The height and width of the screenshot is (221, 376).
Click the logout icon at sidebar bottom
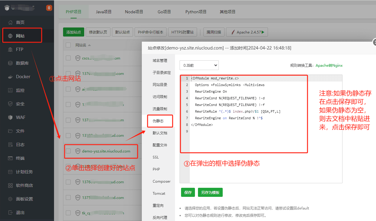point(11,213)
